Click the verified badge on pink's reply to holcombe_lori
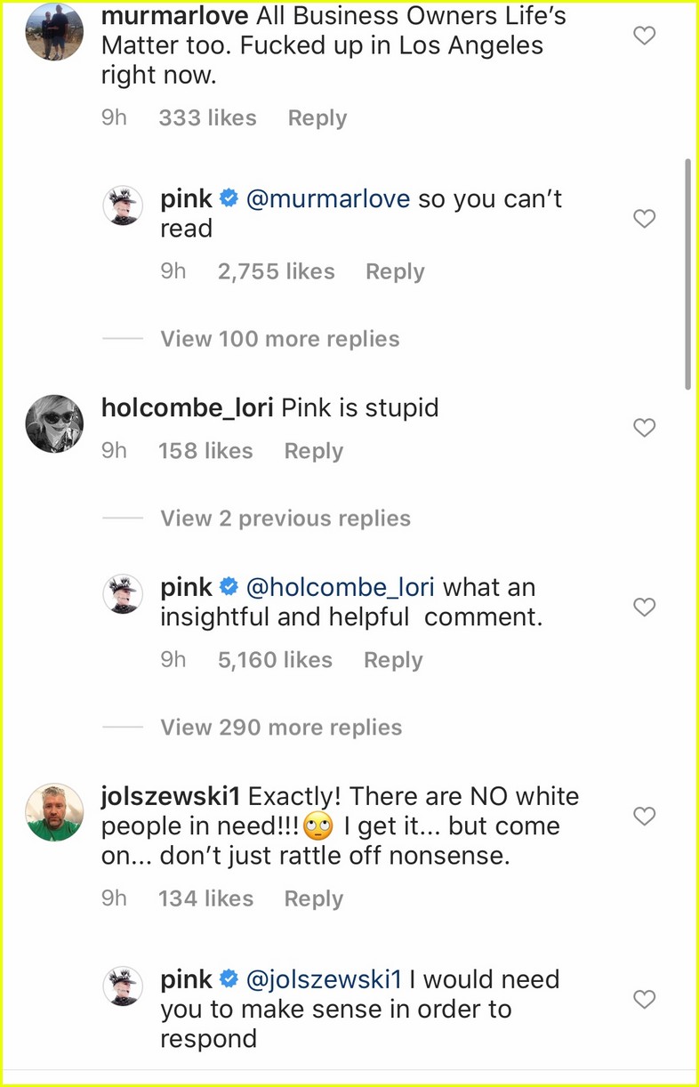Screen dimensions: 699x1087 click(x=229, y=586)
